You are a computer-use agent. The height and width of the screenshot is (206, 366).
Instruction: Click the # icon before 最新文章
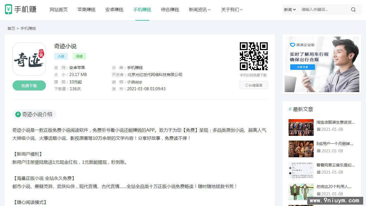click(x=290, y=109)
